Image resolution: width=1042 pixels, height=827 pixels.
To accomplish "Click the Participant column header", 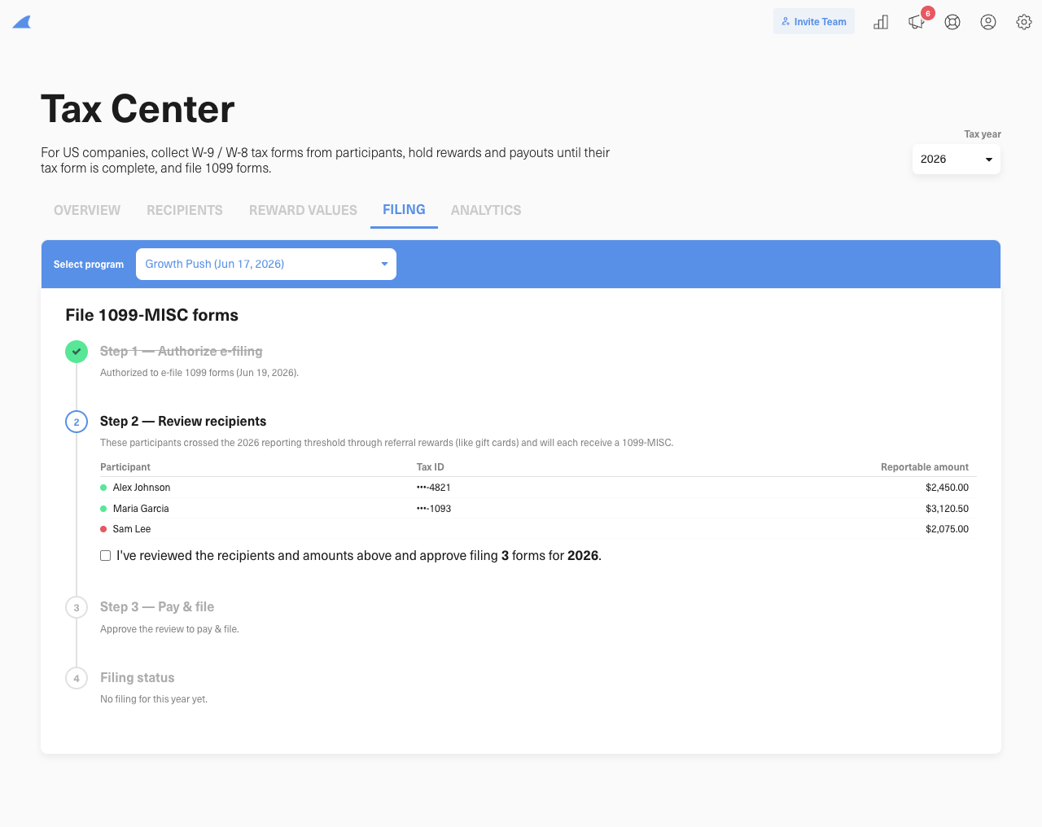I will coord(125,467).
